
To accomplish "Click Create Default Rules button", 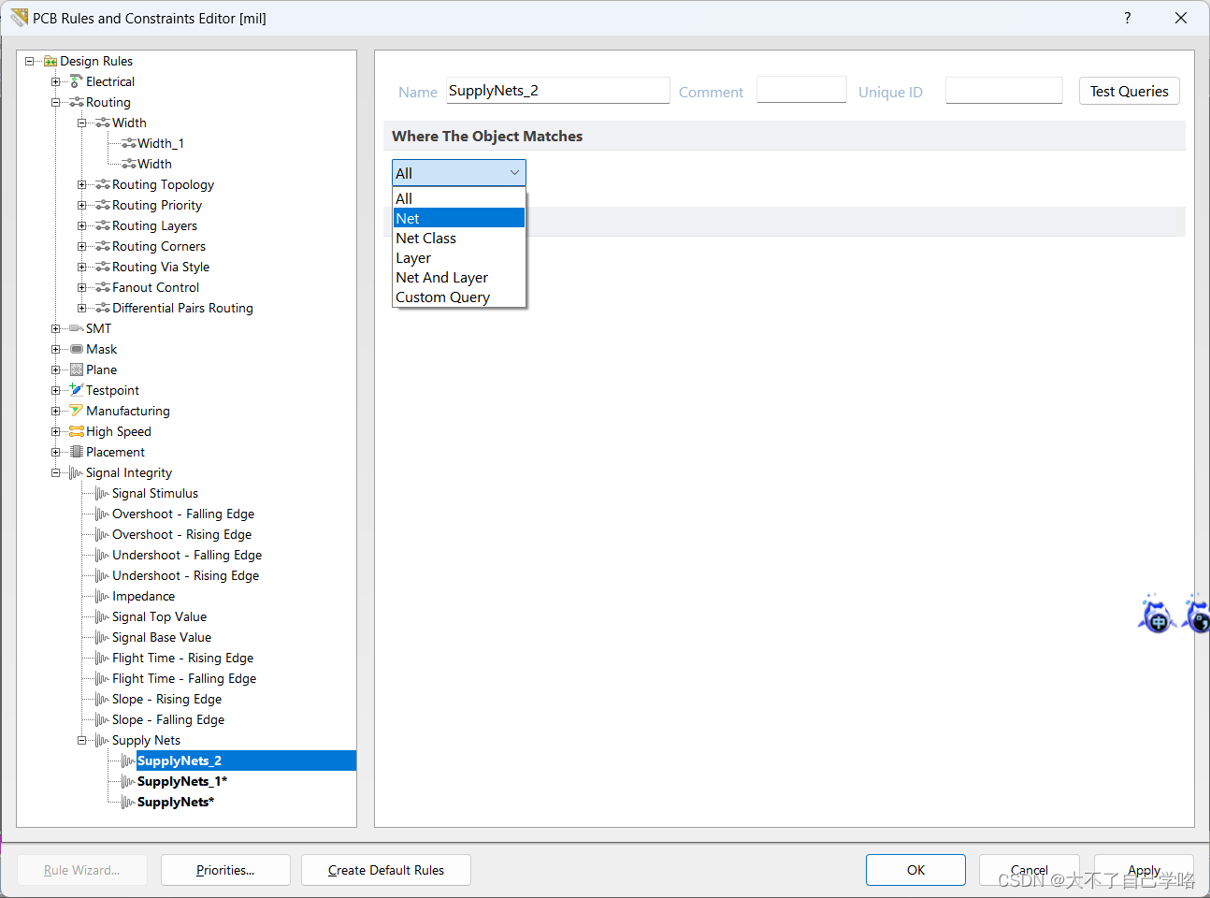I will (x=386, y=870).
